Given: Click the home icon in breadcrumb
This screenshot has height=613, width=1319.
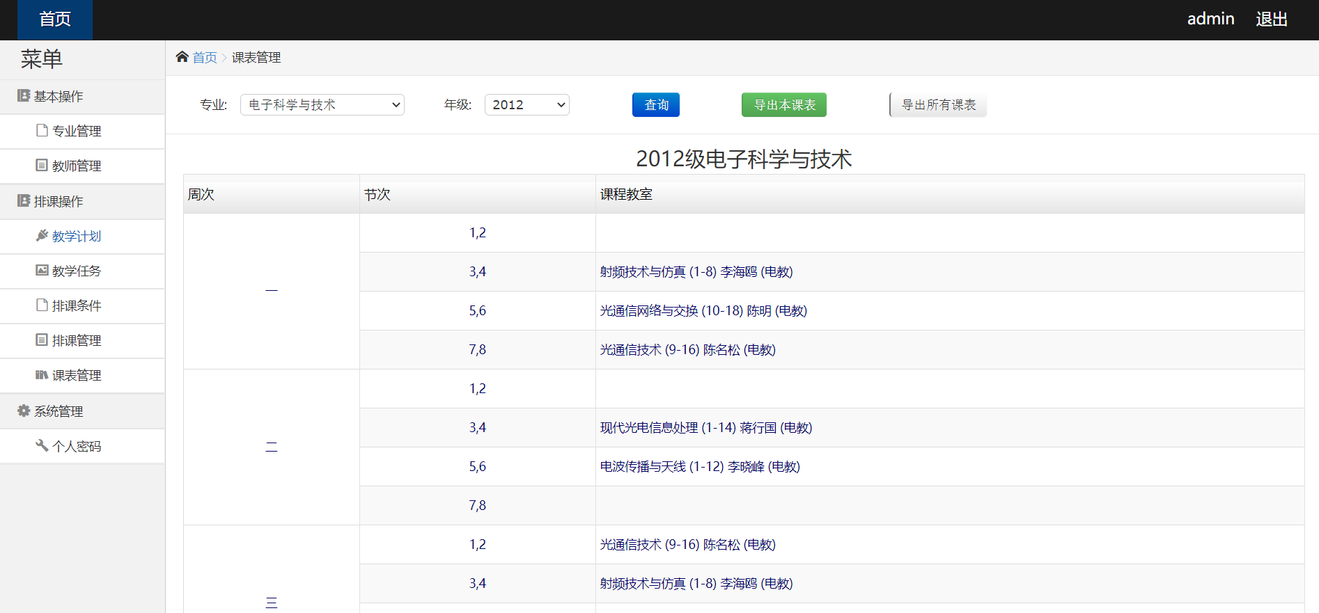Looking at the screenshot, I should click(x=182, y=57).
